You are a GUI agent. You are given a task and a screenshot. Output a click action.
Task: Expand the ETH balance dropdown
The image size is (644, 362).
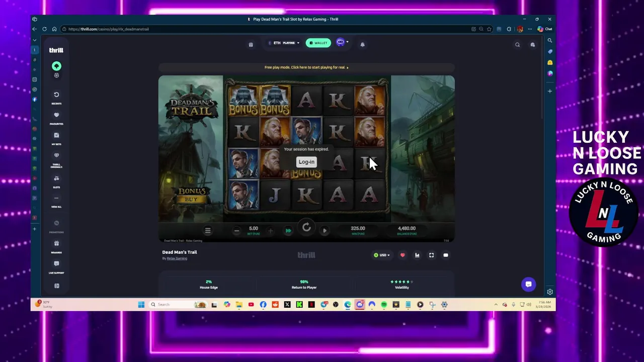(284, 43)
